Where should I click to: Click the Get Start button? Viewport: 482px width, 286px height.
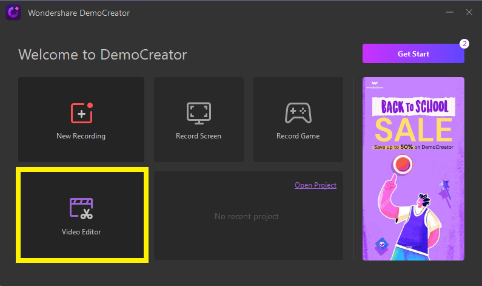tap(413, 53)
